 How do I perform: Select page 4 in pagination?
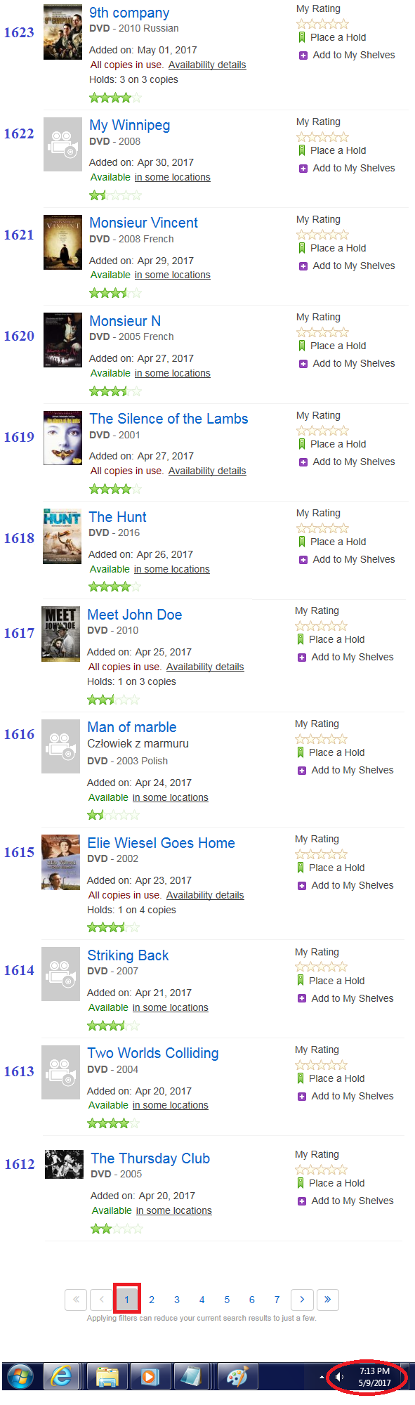pyautogui.click(x=202, y=1300)
